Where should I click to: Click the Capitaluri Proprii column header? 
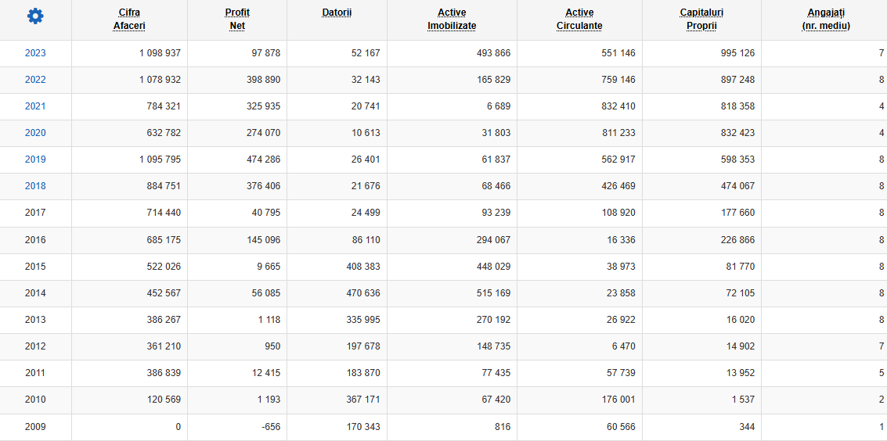701,19
